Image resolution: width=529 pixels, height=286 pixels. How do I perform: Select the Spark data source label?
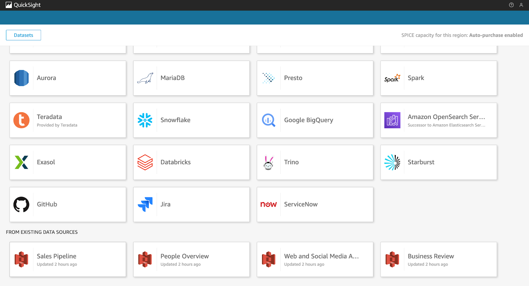coord(416,78)
